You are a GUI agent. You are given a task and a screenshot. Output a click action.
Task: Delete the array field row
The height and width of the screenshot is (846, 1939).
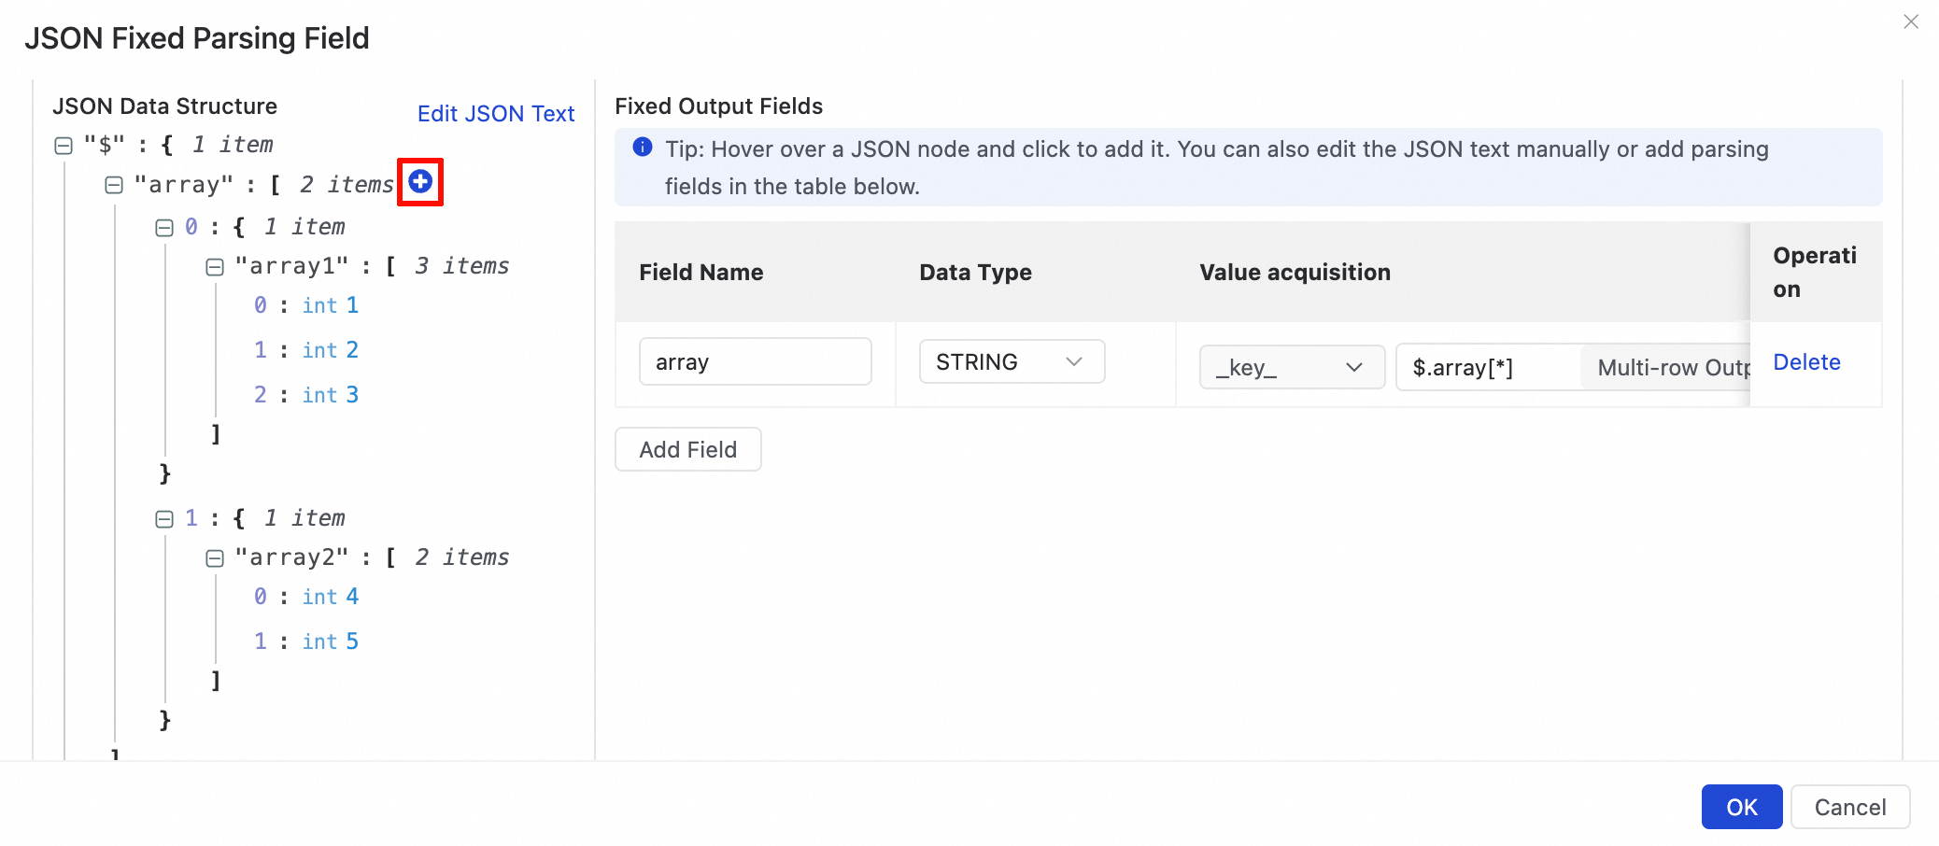point(1805,362)
